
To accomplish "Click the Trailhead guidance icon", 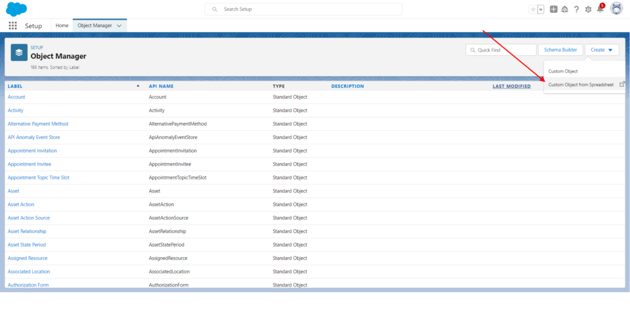I will 565,9.
